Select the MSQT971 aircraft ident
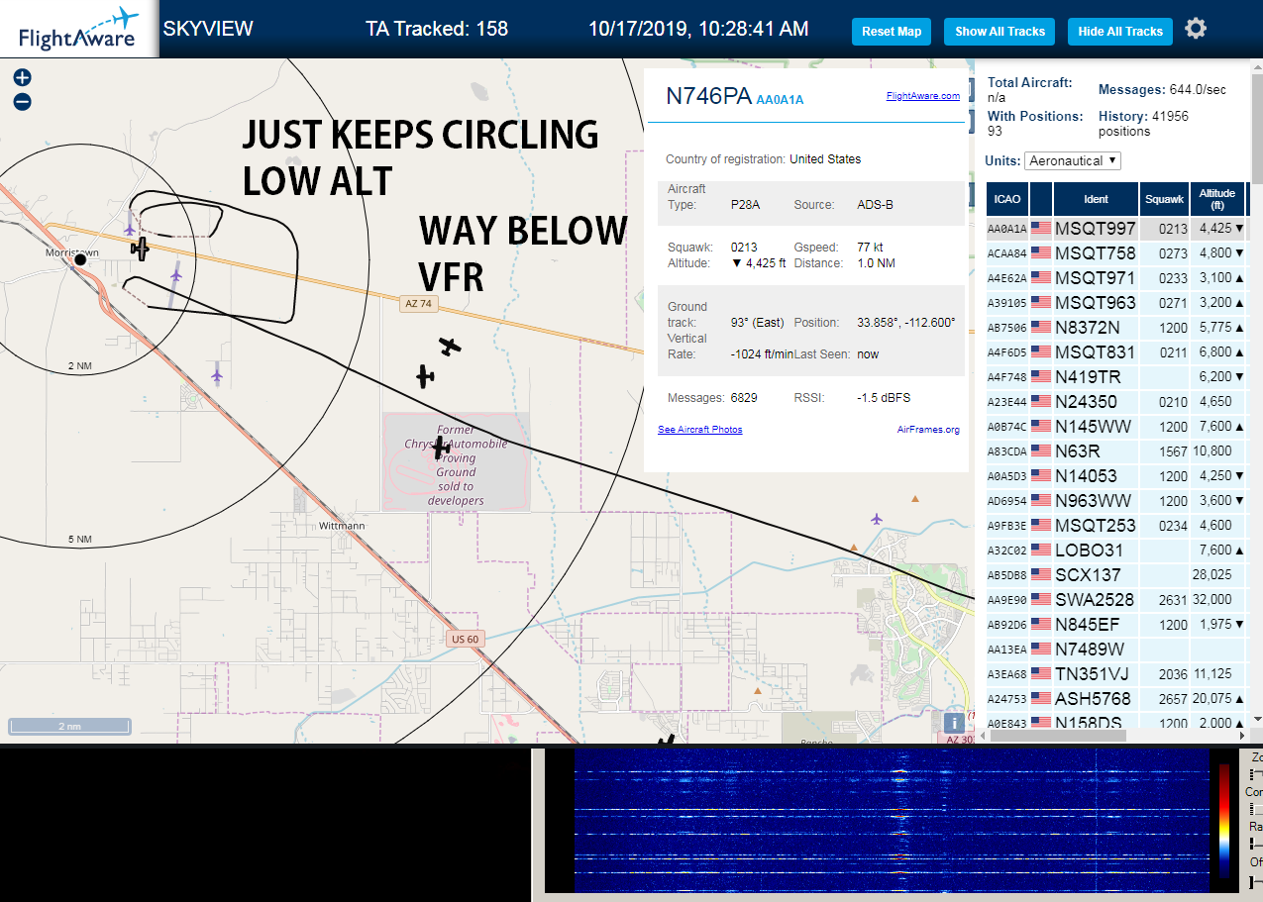Viewport: 1263px width, 902px height. (1095, 277)
